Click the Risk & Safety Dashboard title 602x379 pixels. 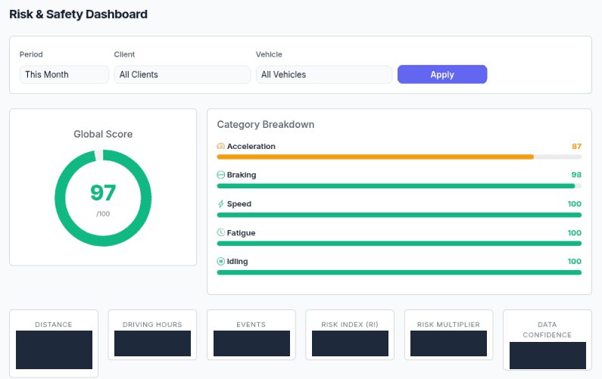(x=78, y=14)
